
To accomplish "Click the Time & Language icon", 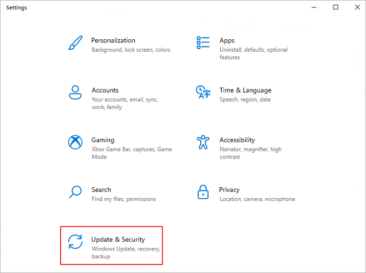I will (203, 93).
